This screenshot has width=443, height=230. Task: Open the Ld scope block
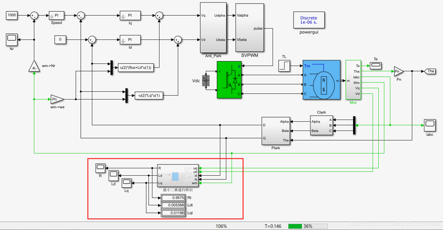pyautogui.click(x=114, y=175)
